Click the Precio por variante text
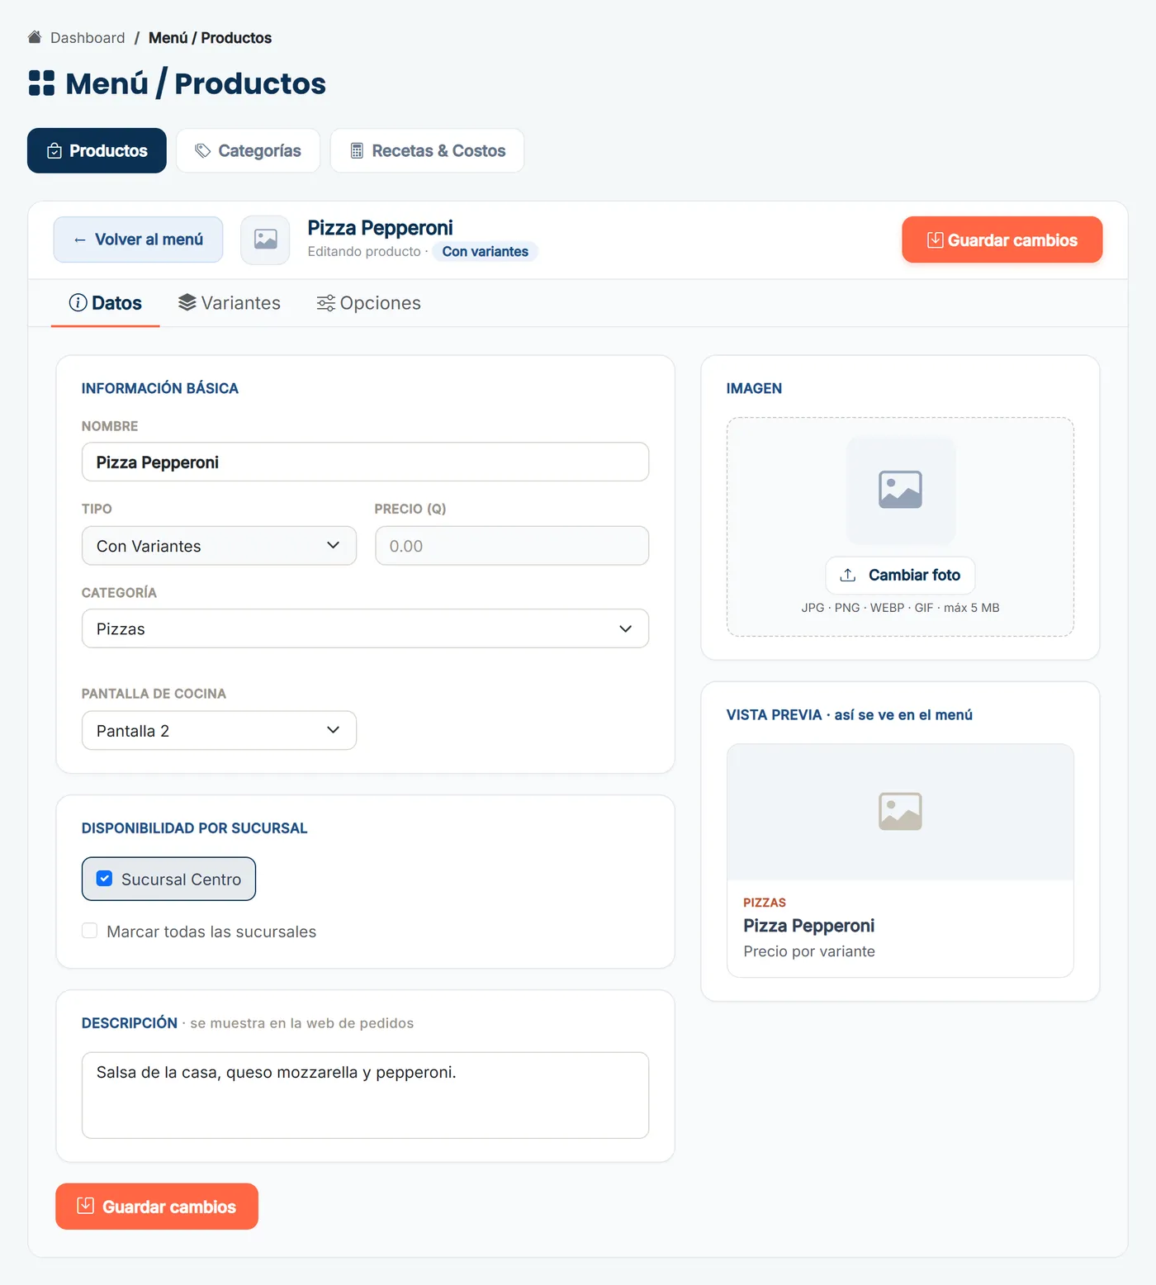 tap(809, 951)
